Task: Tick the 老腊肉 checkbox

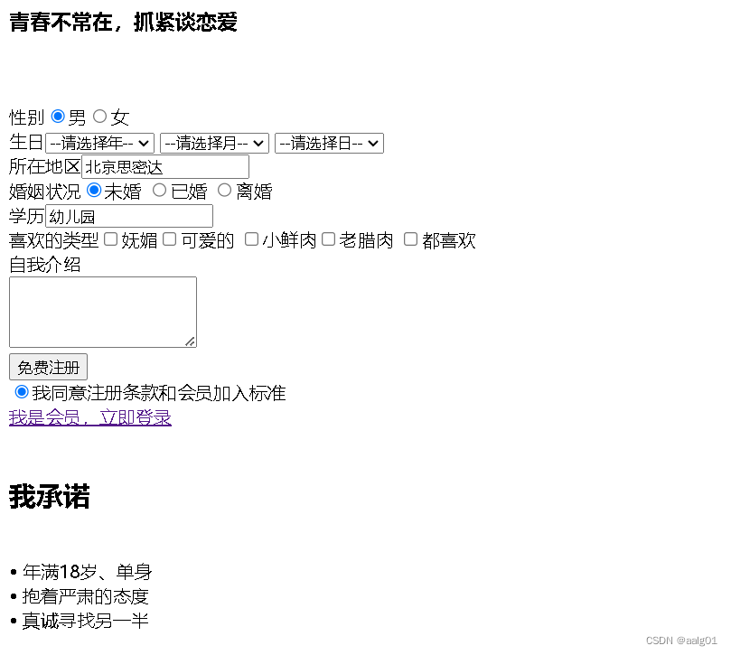Action: [x=329, y=239]
